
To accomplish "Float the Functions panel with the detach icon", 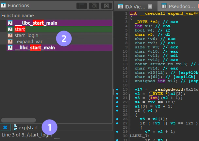I will point(93,6).
